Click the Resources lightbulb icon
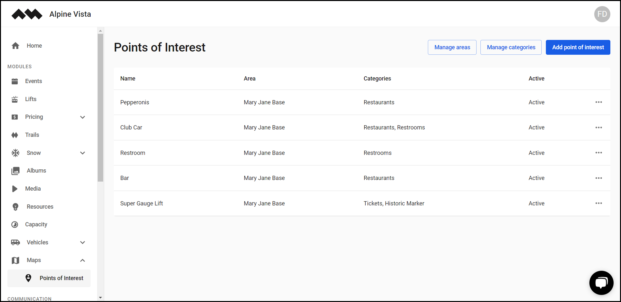 click(15, 207)
